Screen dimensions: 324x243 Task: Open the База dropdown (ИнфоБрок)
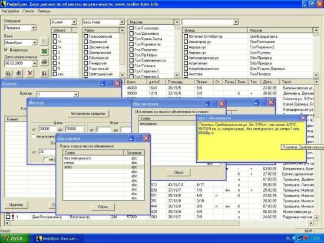coord(35,42)
